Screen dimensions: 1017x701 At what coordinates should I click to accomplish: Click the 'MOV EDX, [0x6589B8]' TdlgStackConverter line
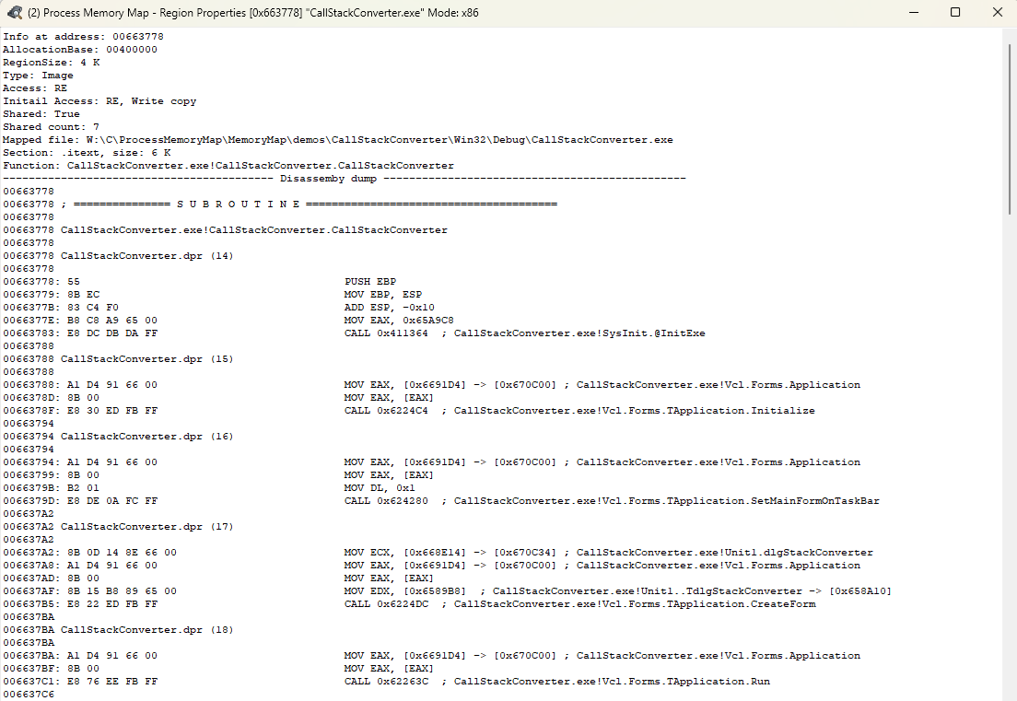click(617, 591)
